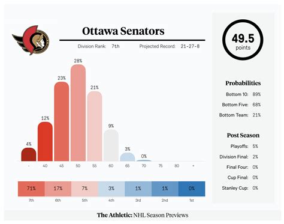This screenshot has height=224, width=284.
Task: Select the 23% bar at 45 points
Action: 62,121
